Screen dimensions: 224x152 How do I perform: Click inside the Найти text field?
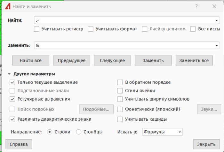pyautogui.click(x=124, y=20)
